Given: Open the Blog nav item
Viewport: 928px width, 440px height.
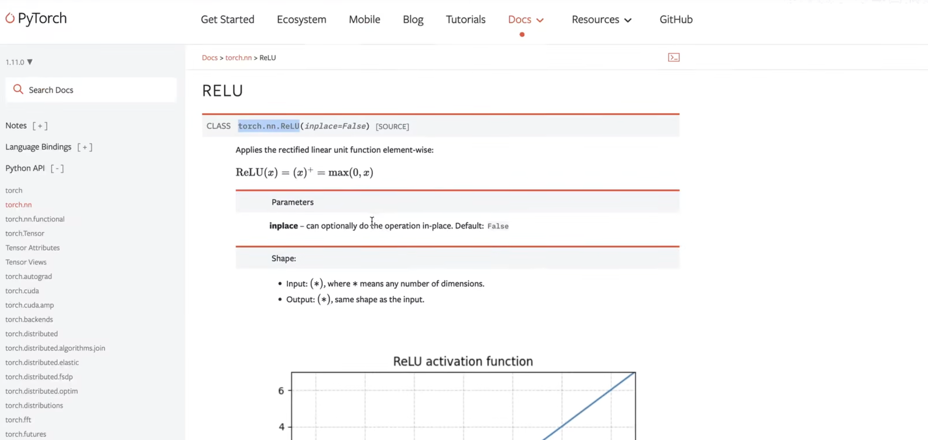Looking at the screenshot, I should coord(413,20).
